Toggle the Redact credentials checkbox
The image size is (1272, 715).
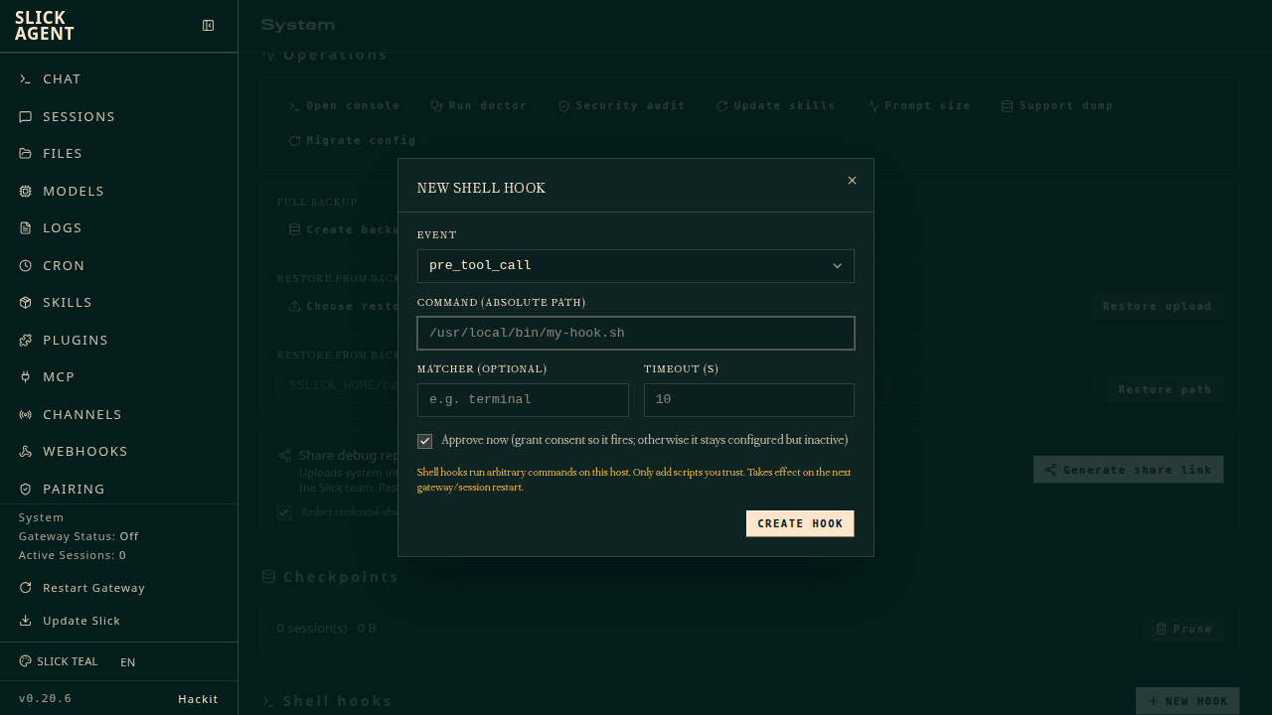284,512
